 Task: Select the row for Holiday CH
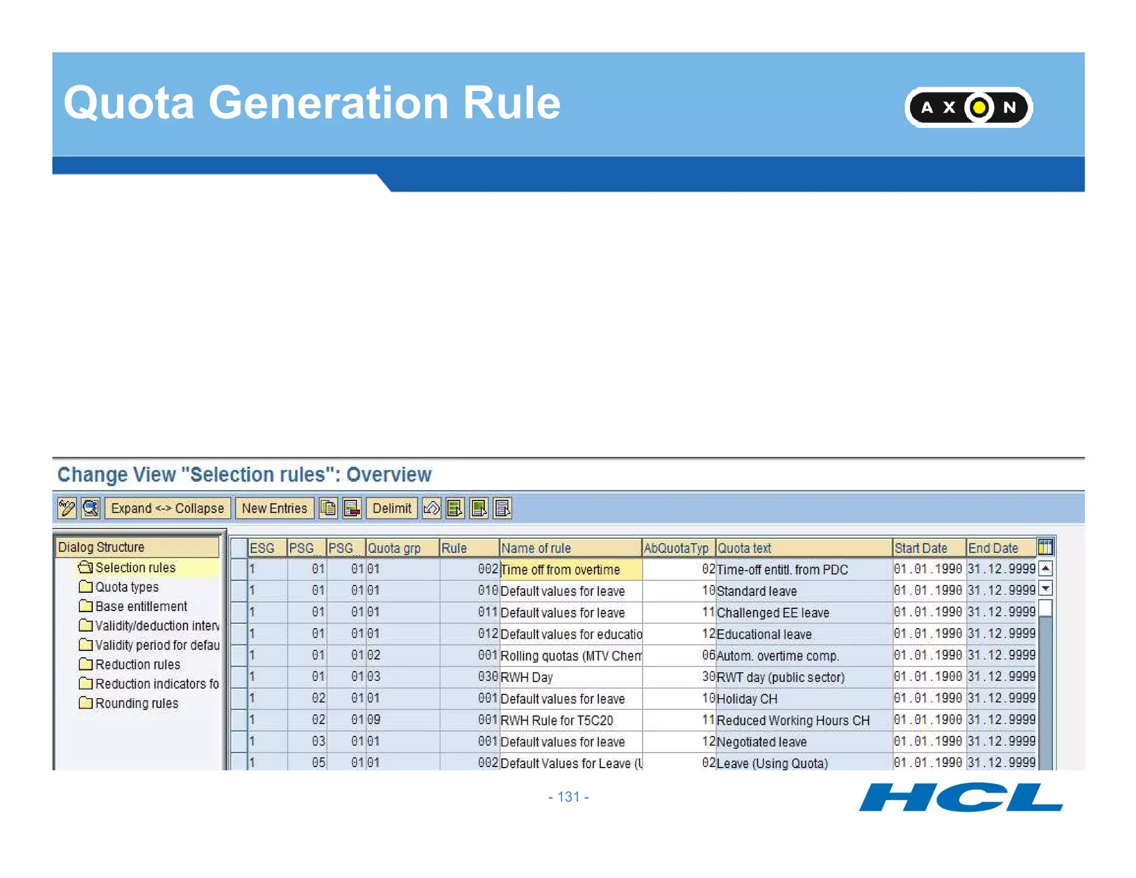point(239,698)
